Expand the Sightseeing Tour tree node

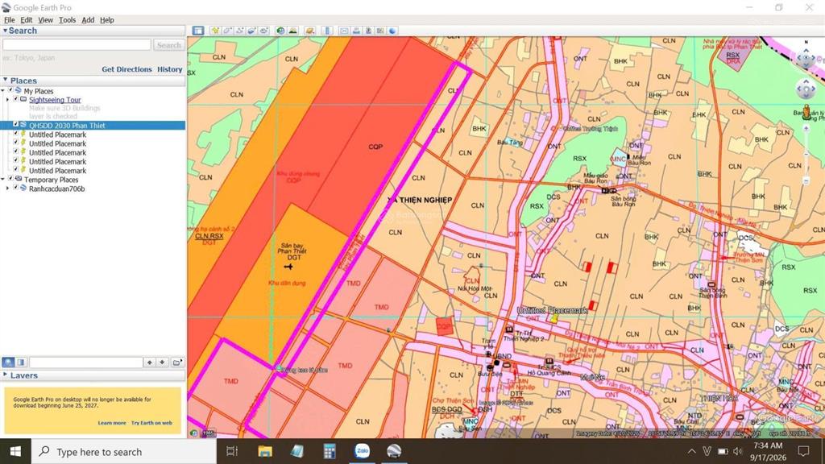(x=8, y=99)
